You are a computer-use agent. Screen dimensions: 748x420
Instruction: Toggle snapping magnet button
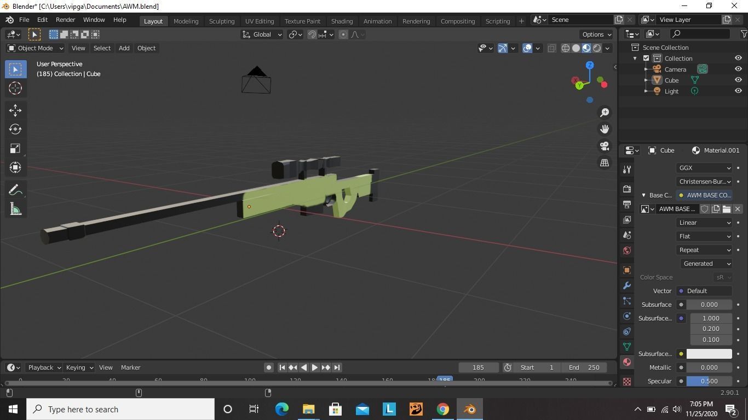[x=312, y=34]
